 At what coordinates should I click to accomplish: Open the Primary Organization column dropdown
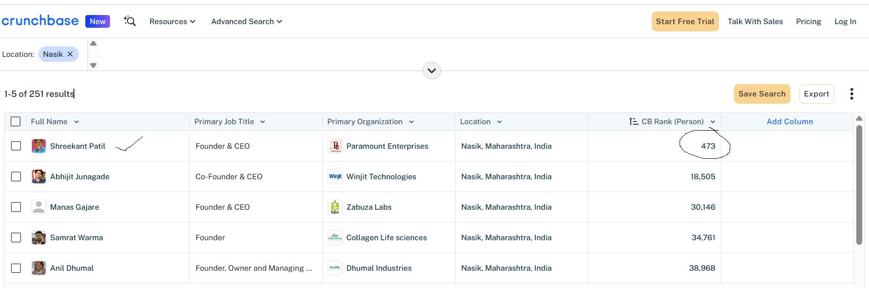tap(411, 122)
